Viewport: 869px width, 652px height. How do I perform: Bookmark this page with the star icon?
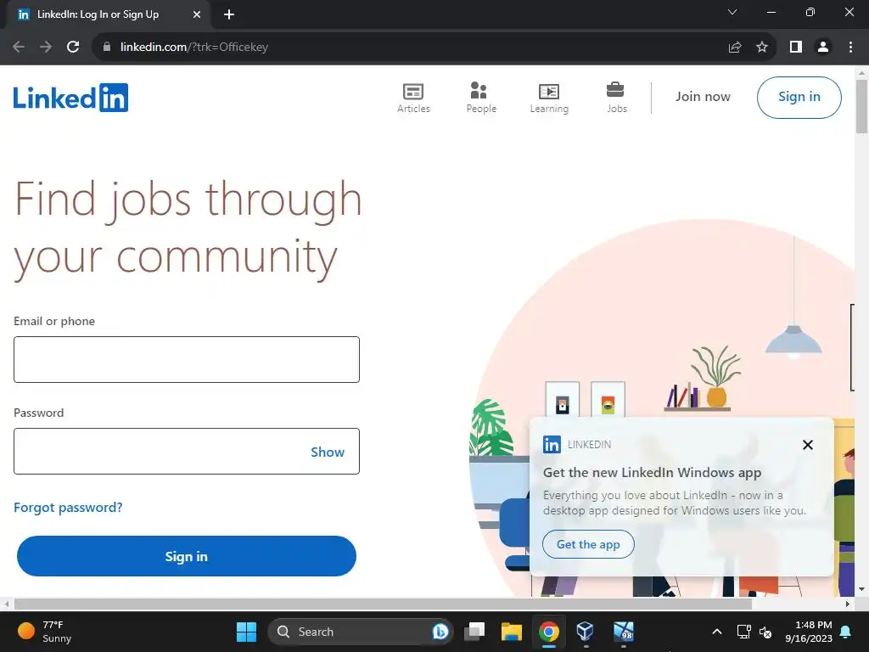pyautogui.click(x=762, y=48)
